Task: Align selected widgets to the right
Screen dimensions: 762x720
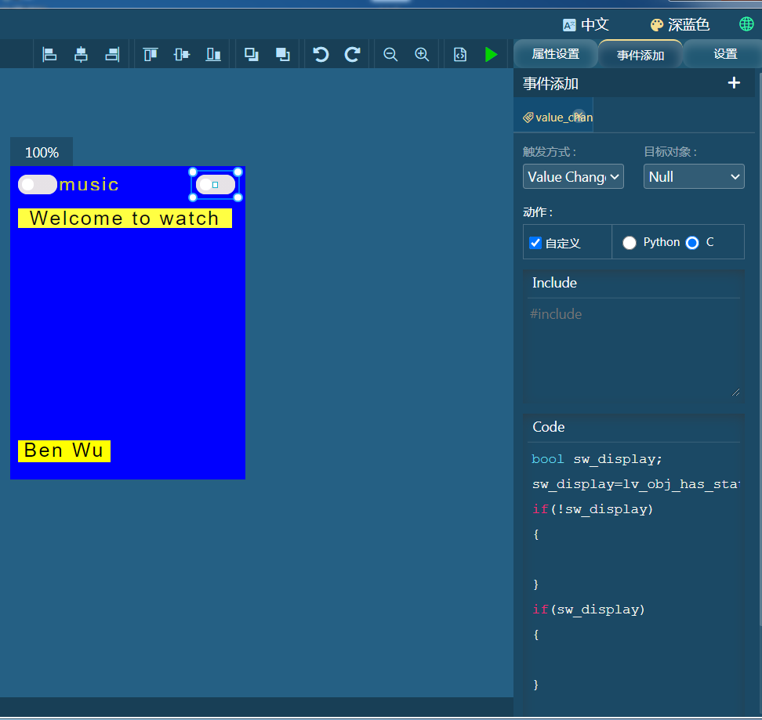Action: (112, 54)
